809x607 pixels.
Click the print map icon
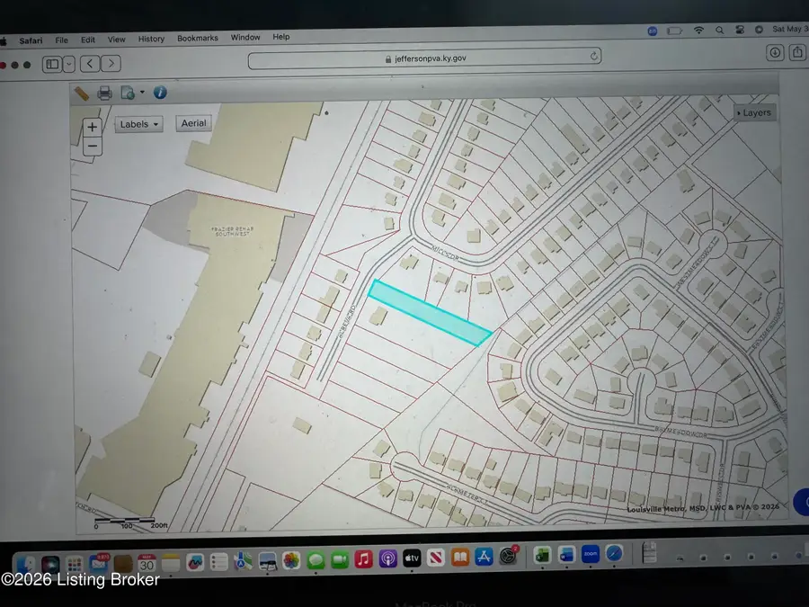point(105,94)
